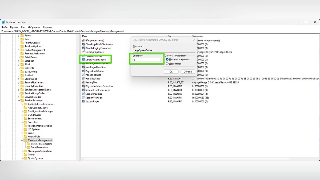Image resolution: width=320 pixels, height=180 pixels.
Task: Click the registry tree vertical scrollbar
Action: click(78, 112)
